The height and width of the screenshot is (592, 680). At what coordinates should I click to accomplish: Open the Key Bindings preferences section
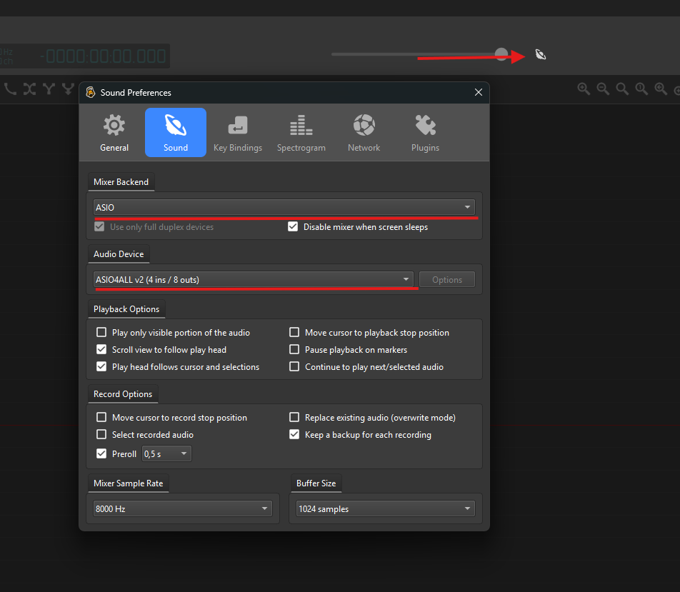238,133
